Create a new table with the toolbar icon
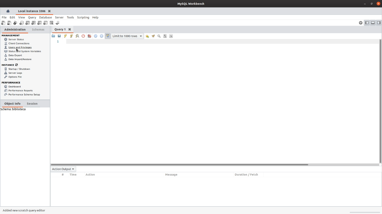382x214 pixels. 27,23
